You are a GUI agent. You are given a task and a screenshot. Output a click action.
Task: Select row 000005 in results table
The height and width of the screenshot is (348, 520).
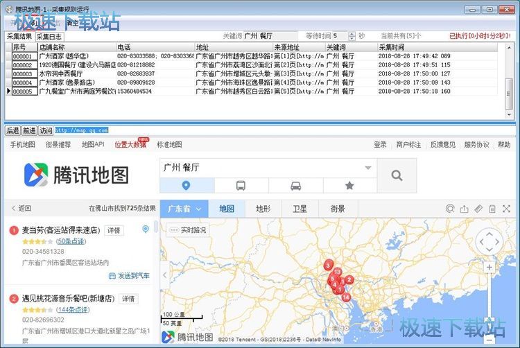[252, 91]
